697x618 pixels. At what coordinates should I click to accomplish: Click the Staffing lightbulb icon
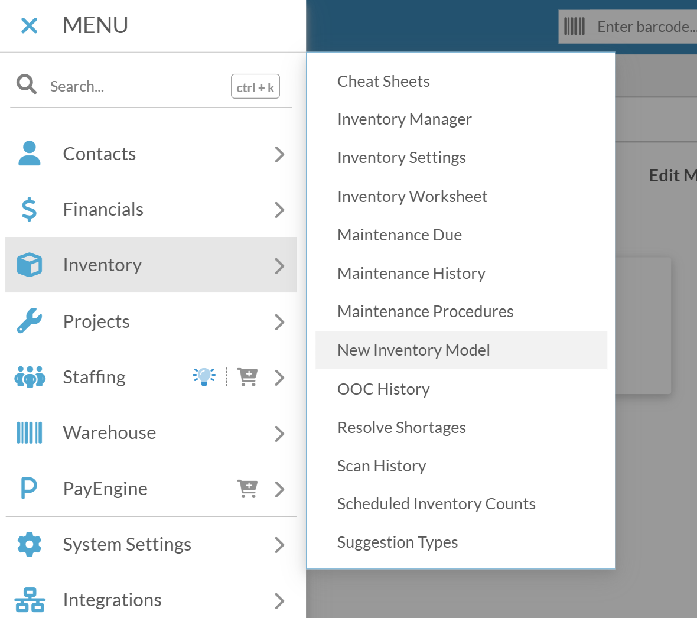[x=204, y=377]
